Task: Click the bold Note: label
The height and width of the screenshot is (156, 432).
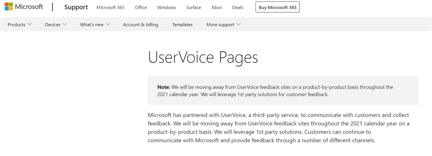Action: click(x=164, y=87)
